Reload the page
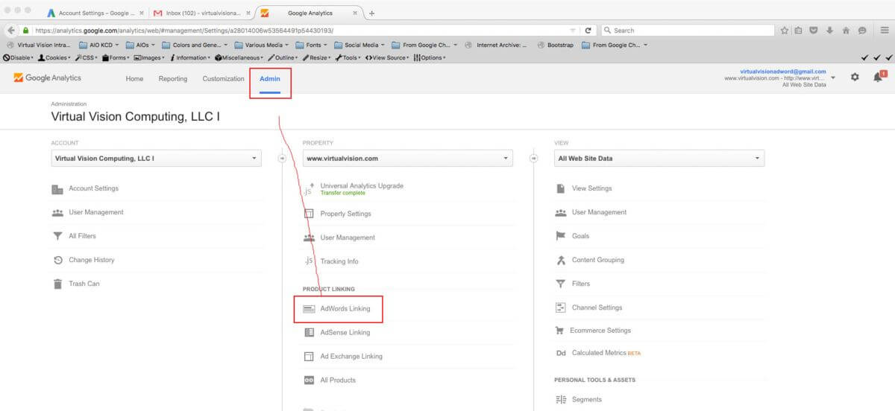The width and height of the screenshot is (895, 411). click(x=588, y=31)
